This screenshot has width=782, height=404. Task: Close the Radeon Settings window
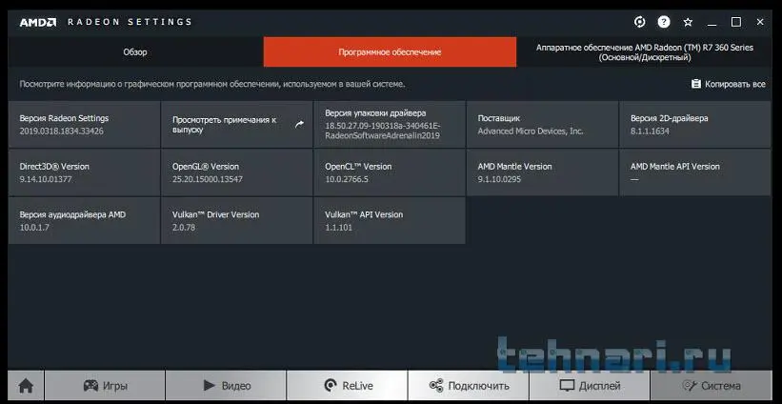click(x=760, y=22)
